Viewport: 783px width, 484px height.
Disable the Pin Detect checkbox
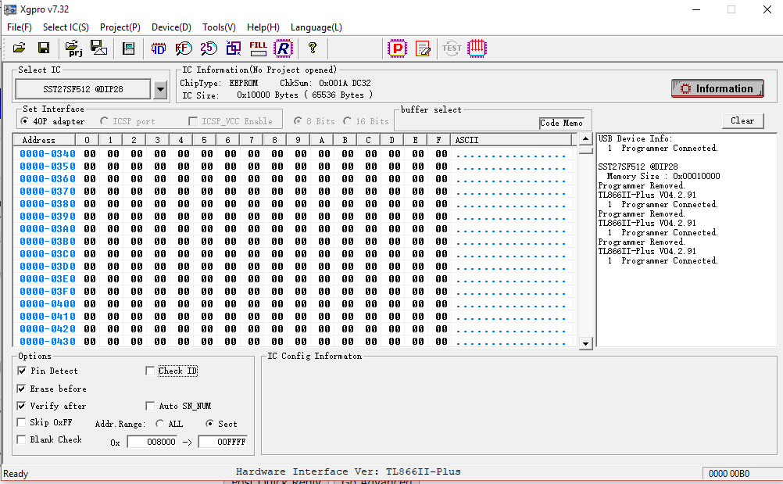click(22, 371)
